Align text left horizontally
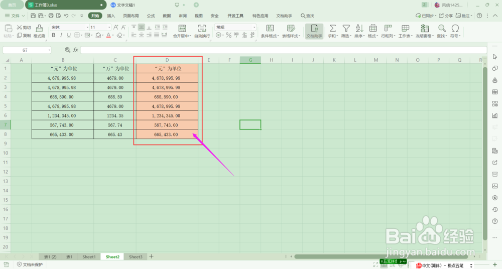 tap(134, 35)
